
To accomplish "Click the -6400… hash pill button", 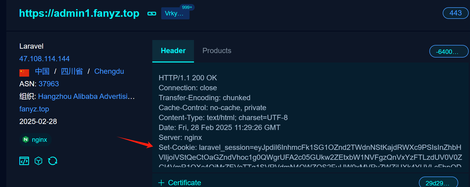I will (x=449, y=51).
